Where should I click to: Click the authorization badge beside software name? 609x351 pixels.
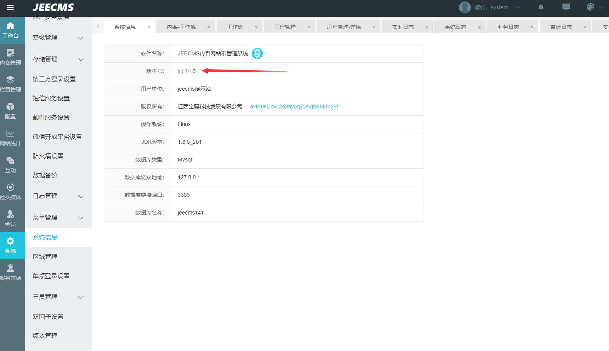click(257, 53)
